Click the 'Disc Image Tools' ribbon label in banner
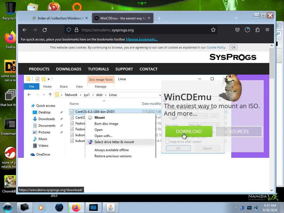This screenshot has height=213, width=284. (x=101, y=80)
